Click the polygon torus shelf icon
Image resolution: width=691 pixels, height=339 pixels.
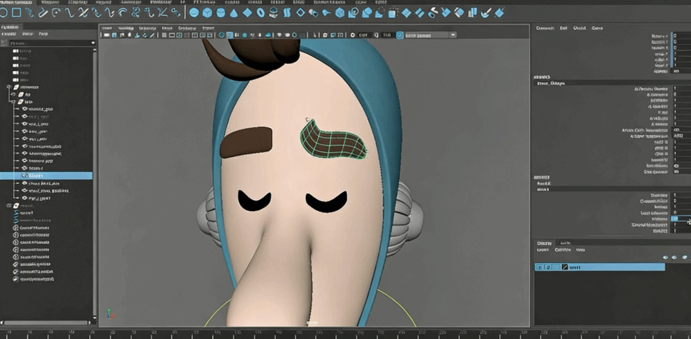pos(261,12)
